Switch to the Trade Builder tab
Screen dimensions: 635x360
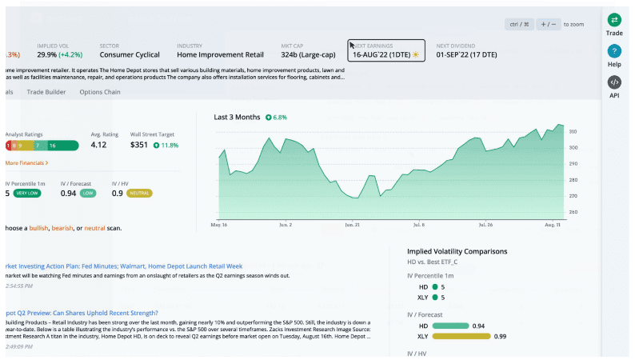pos(46,92)
